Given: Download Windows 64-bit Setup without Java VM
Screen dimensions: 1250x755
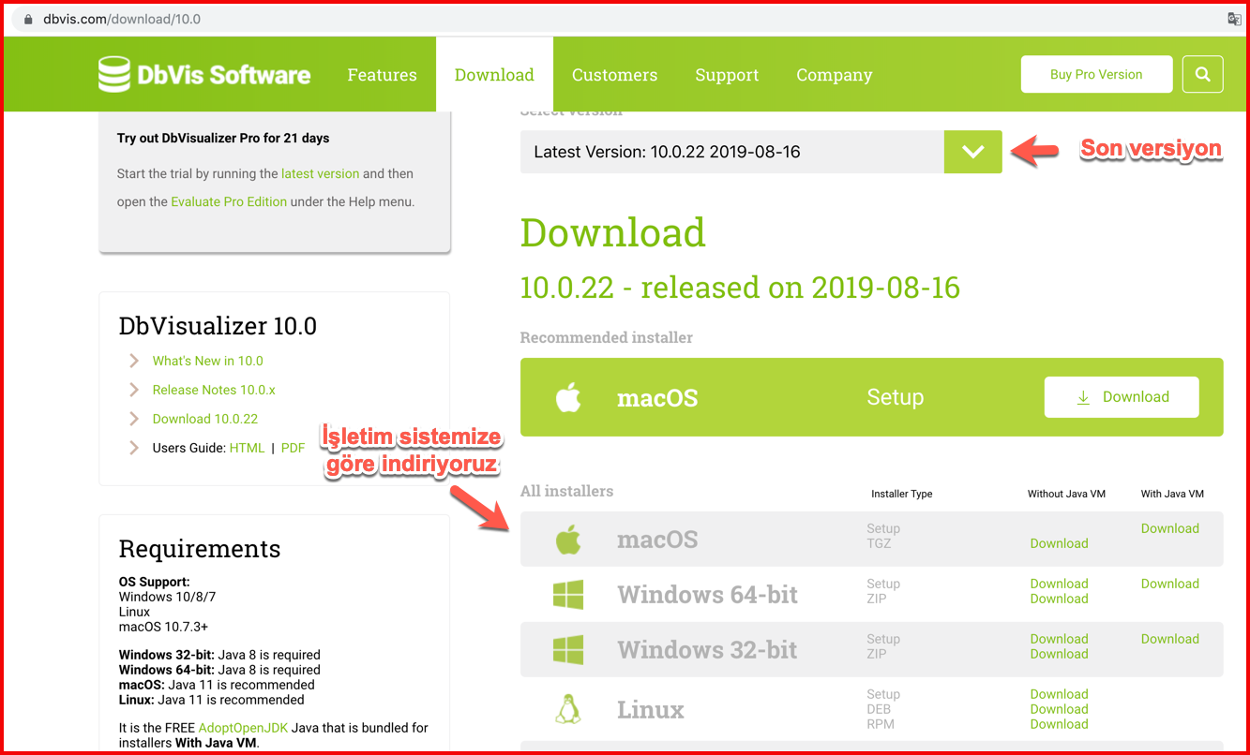Looking at the screenshot, I should (x=1059, y=584).
